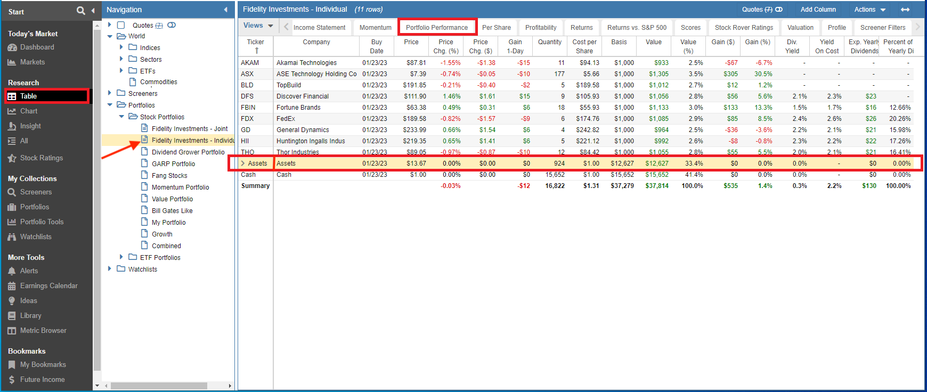
Task: Open Future Income dollar icon
Action: [12, 380]
